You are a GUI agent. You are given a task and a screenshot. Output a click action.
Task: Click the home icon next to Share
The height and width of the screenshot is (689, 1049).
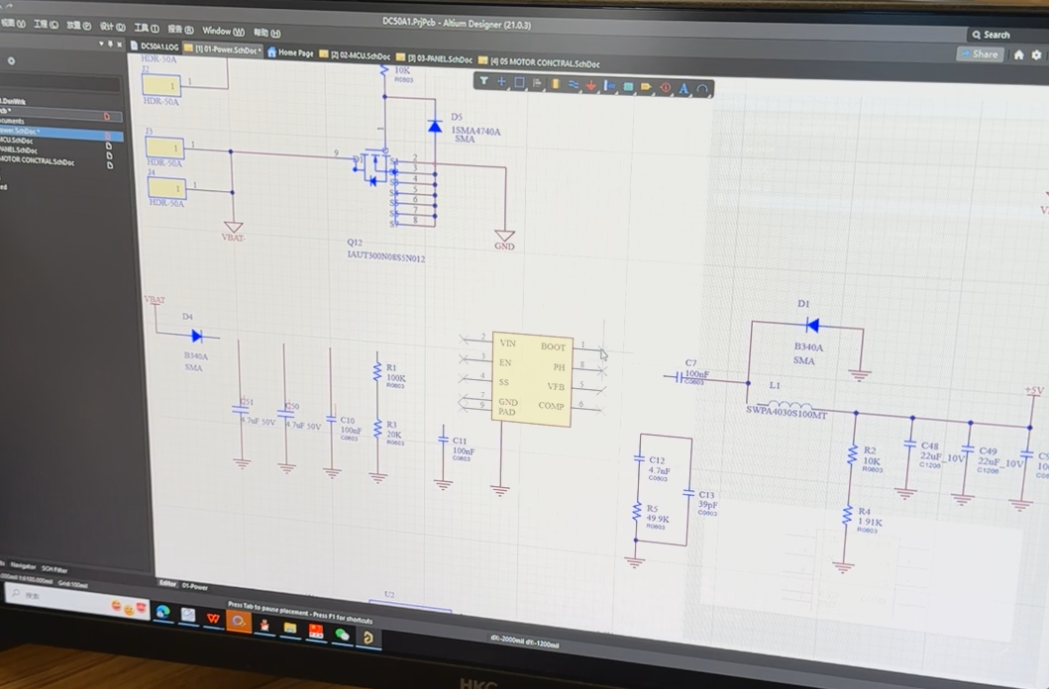pyautogui.click(x=1019, y=54)
